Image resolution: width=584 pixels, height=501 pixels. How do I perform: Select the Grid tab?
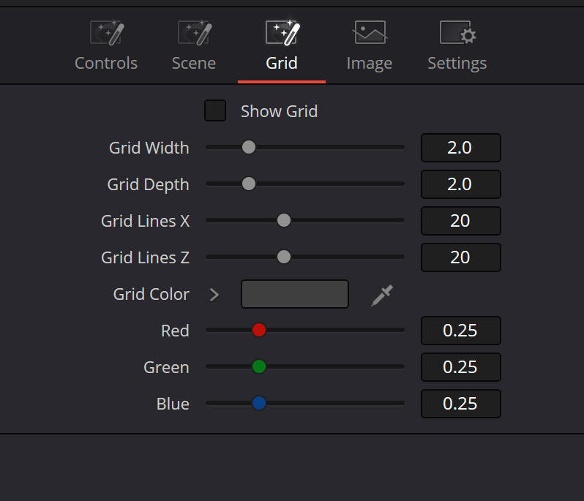tap(282, 46)
